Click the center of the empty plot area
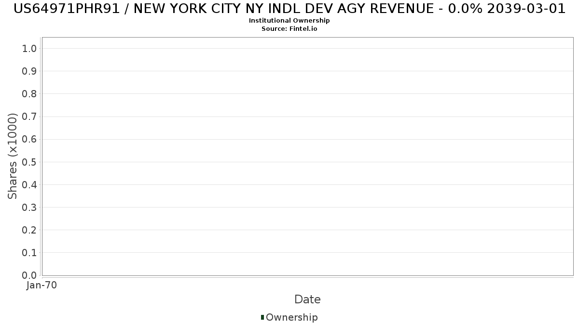This screenshot has height=325, width=579. (307, 156)
